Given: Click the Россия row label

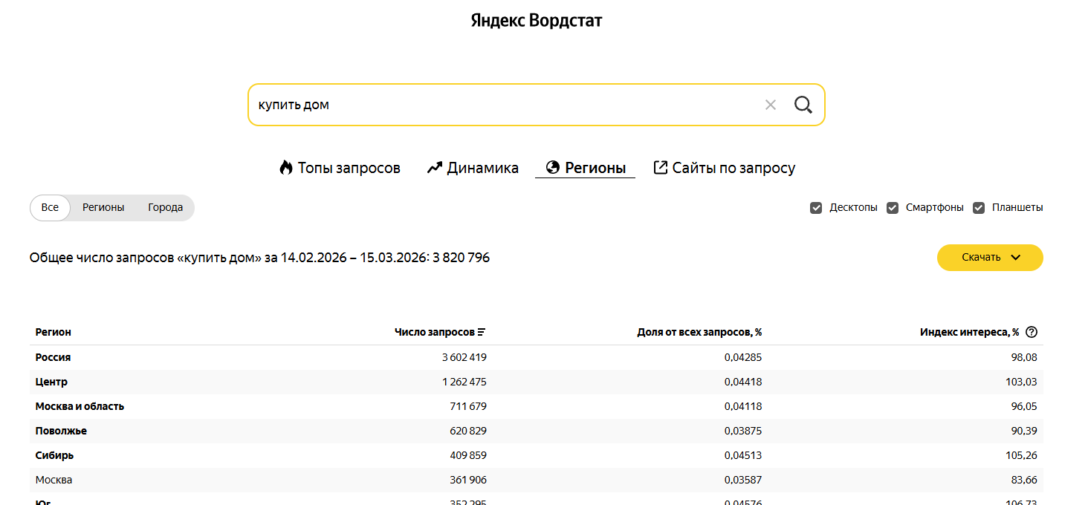Looking at the screenshot, I should pyautogui.click(x=54, y=357).
